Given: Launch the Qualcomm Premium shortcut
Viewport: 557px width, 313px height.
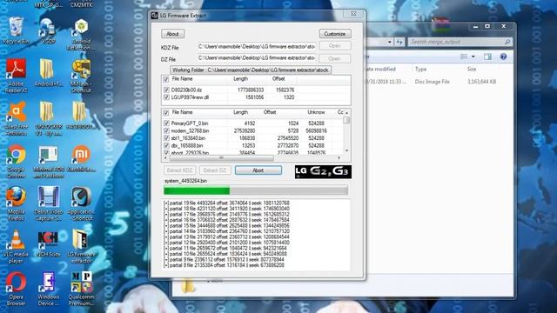Looking at the screenshot, I should tap(81, 289).
